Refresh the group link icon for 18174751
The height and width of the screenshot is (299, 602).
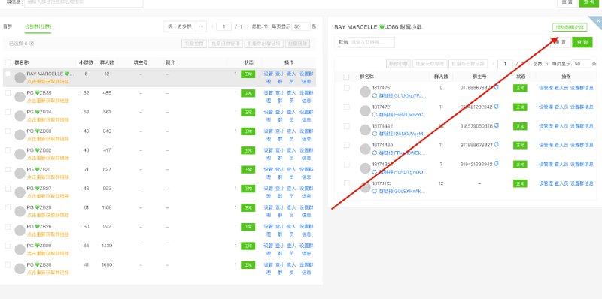tap(375, 96)
